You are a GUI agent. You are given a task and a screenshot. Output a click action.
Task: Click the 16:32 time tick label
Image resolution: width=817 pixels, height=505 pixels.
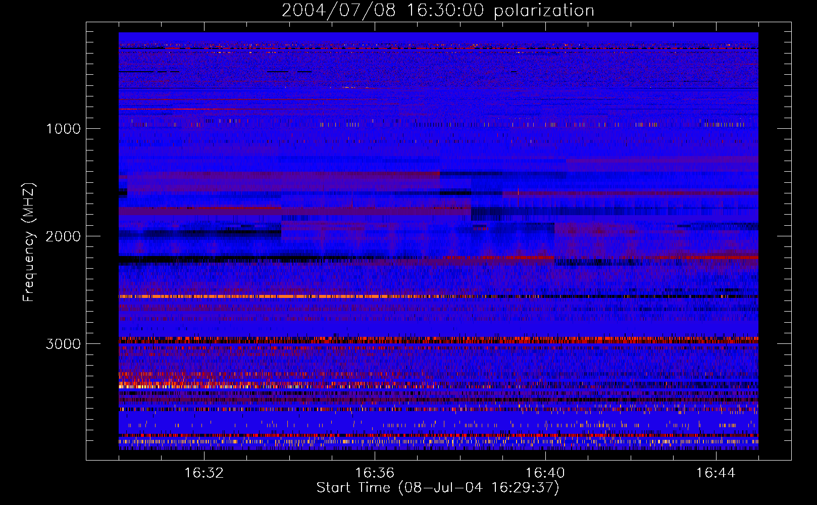point(204,473)
